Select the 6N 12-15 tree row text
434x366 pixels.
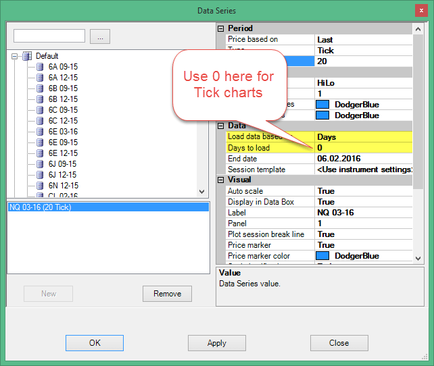tap(64, 186)
